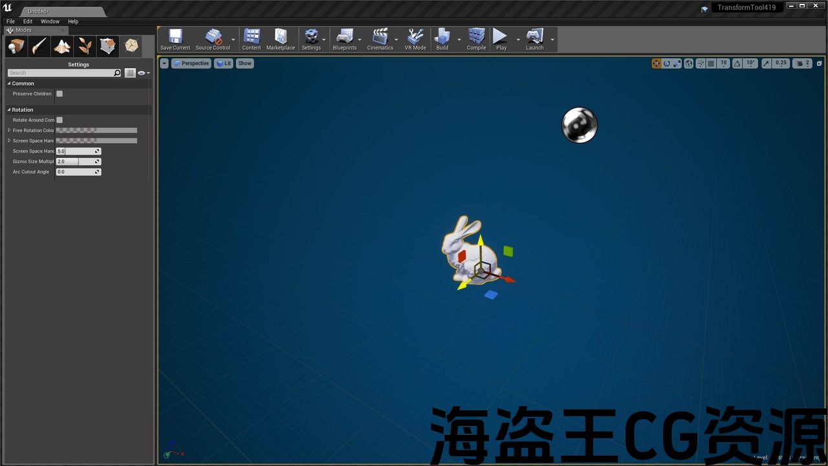Activate the Foliage mode icon
Screen dimensions: 828x466
(x=85, y=46)
